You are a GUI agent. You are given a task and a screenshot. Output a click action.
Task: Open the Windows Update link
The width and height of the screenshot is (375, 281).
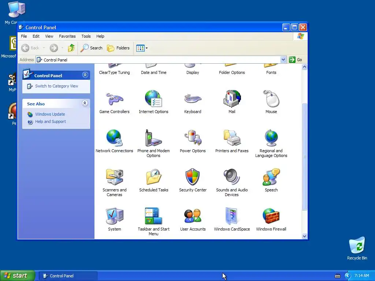tap(50, 114)
